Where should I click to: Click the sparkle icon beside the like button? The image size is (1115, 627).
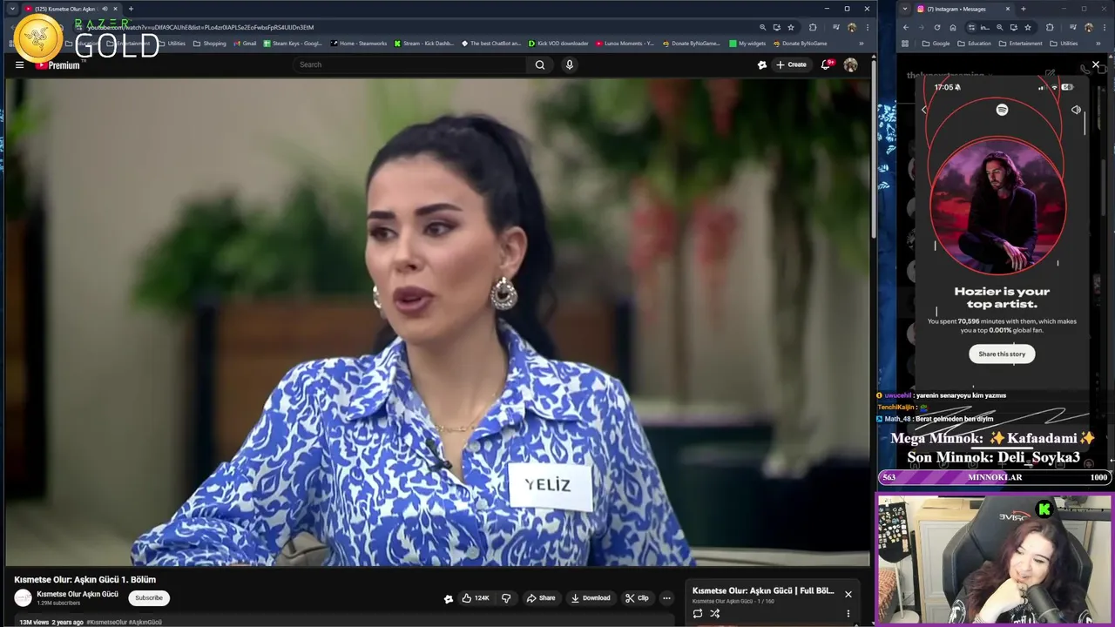click(449, 598)
